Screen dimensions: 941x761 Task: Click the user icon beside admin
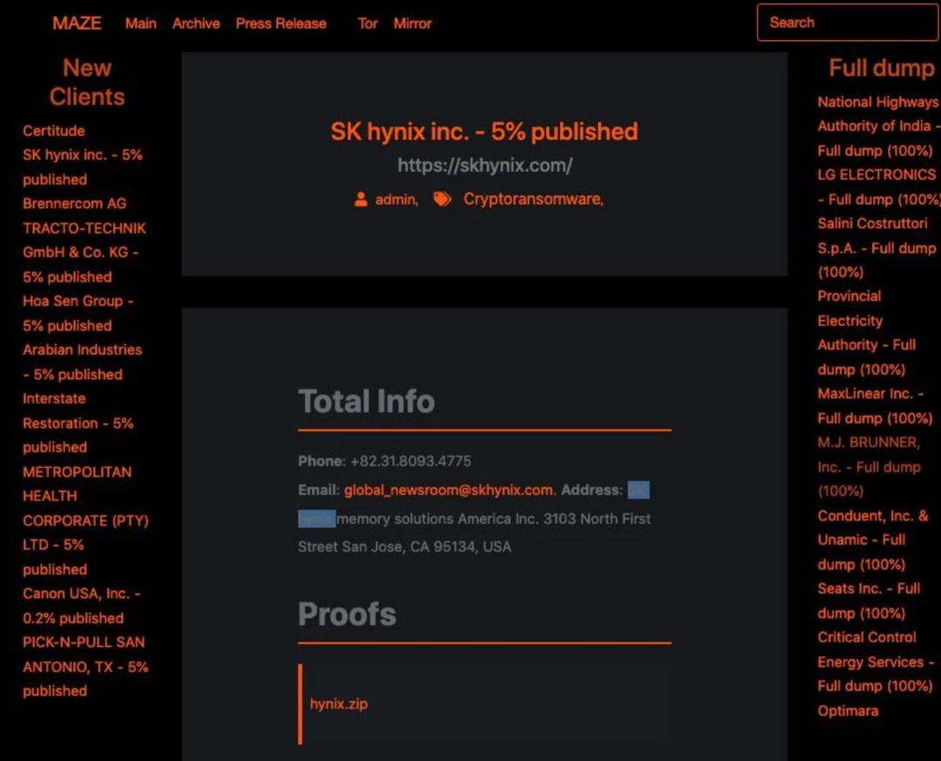tap(361, 200)
